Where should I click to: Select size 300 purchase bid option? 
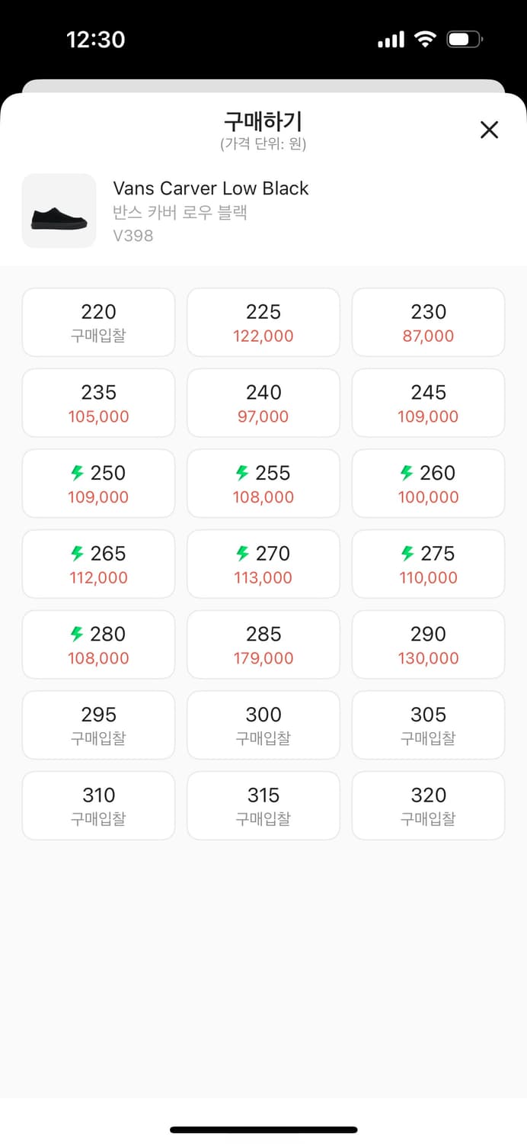coord(263,725)
